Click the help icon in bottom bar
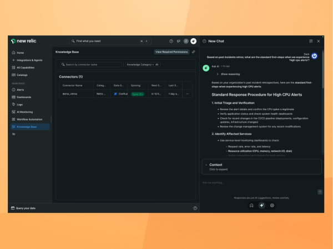333x249 pixels. pyautogui.click(x=195, y=208)
